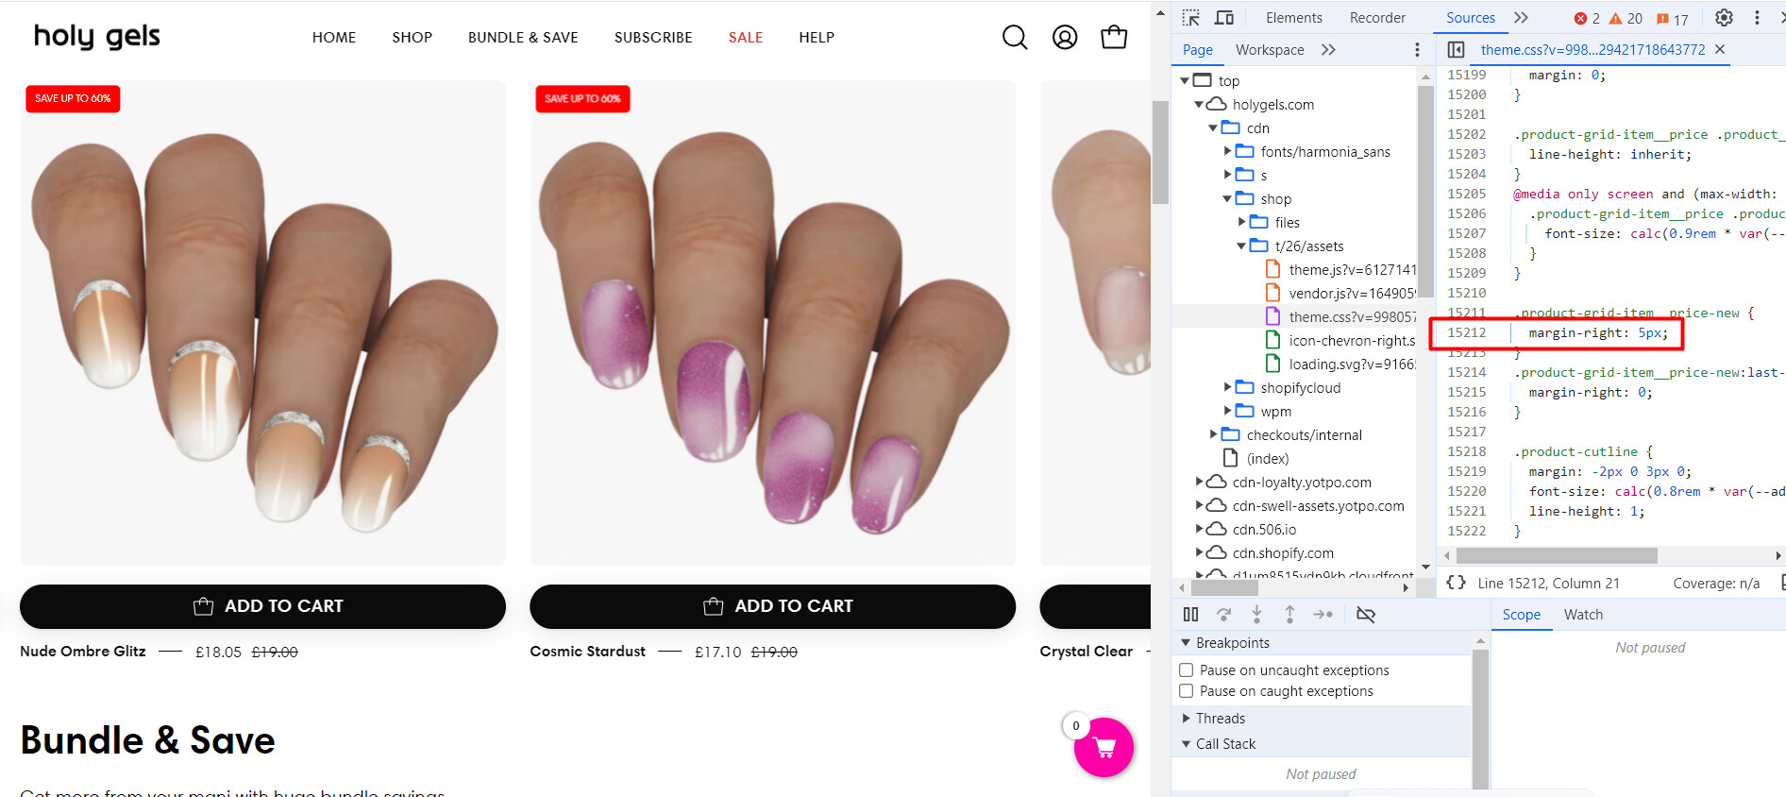Toggle Pause on caught exceptions checkbox

[1187, 691]
